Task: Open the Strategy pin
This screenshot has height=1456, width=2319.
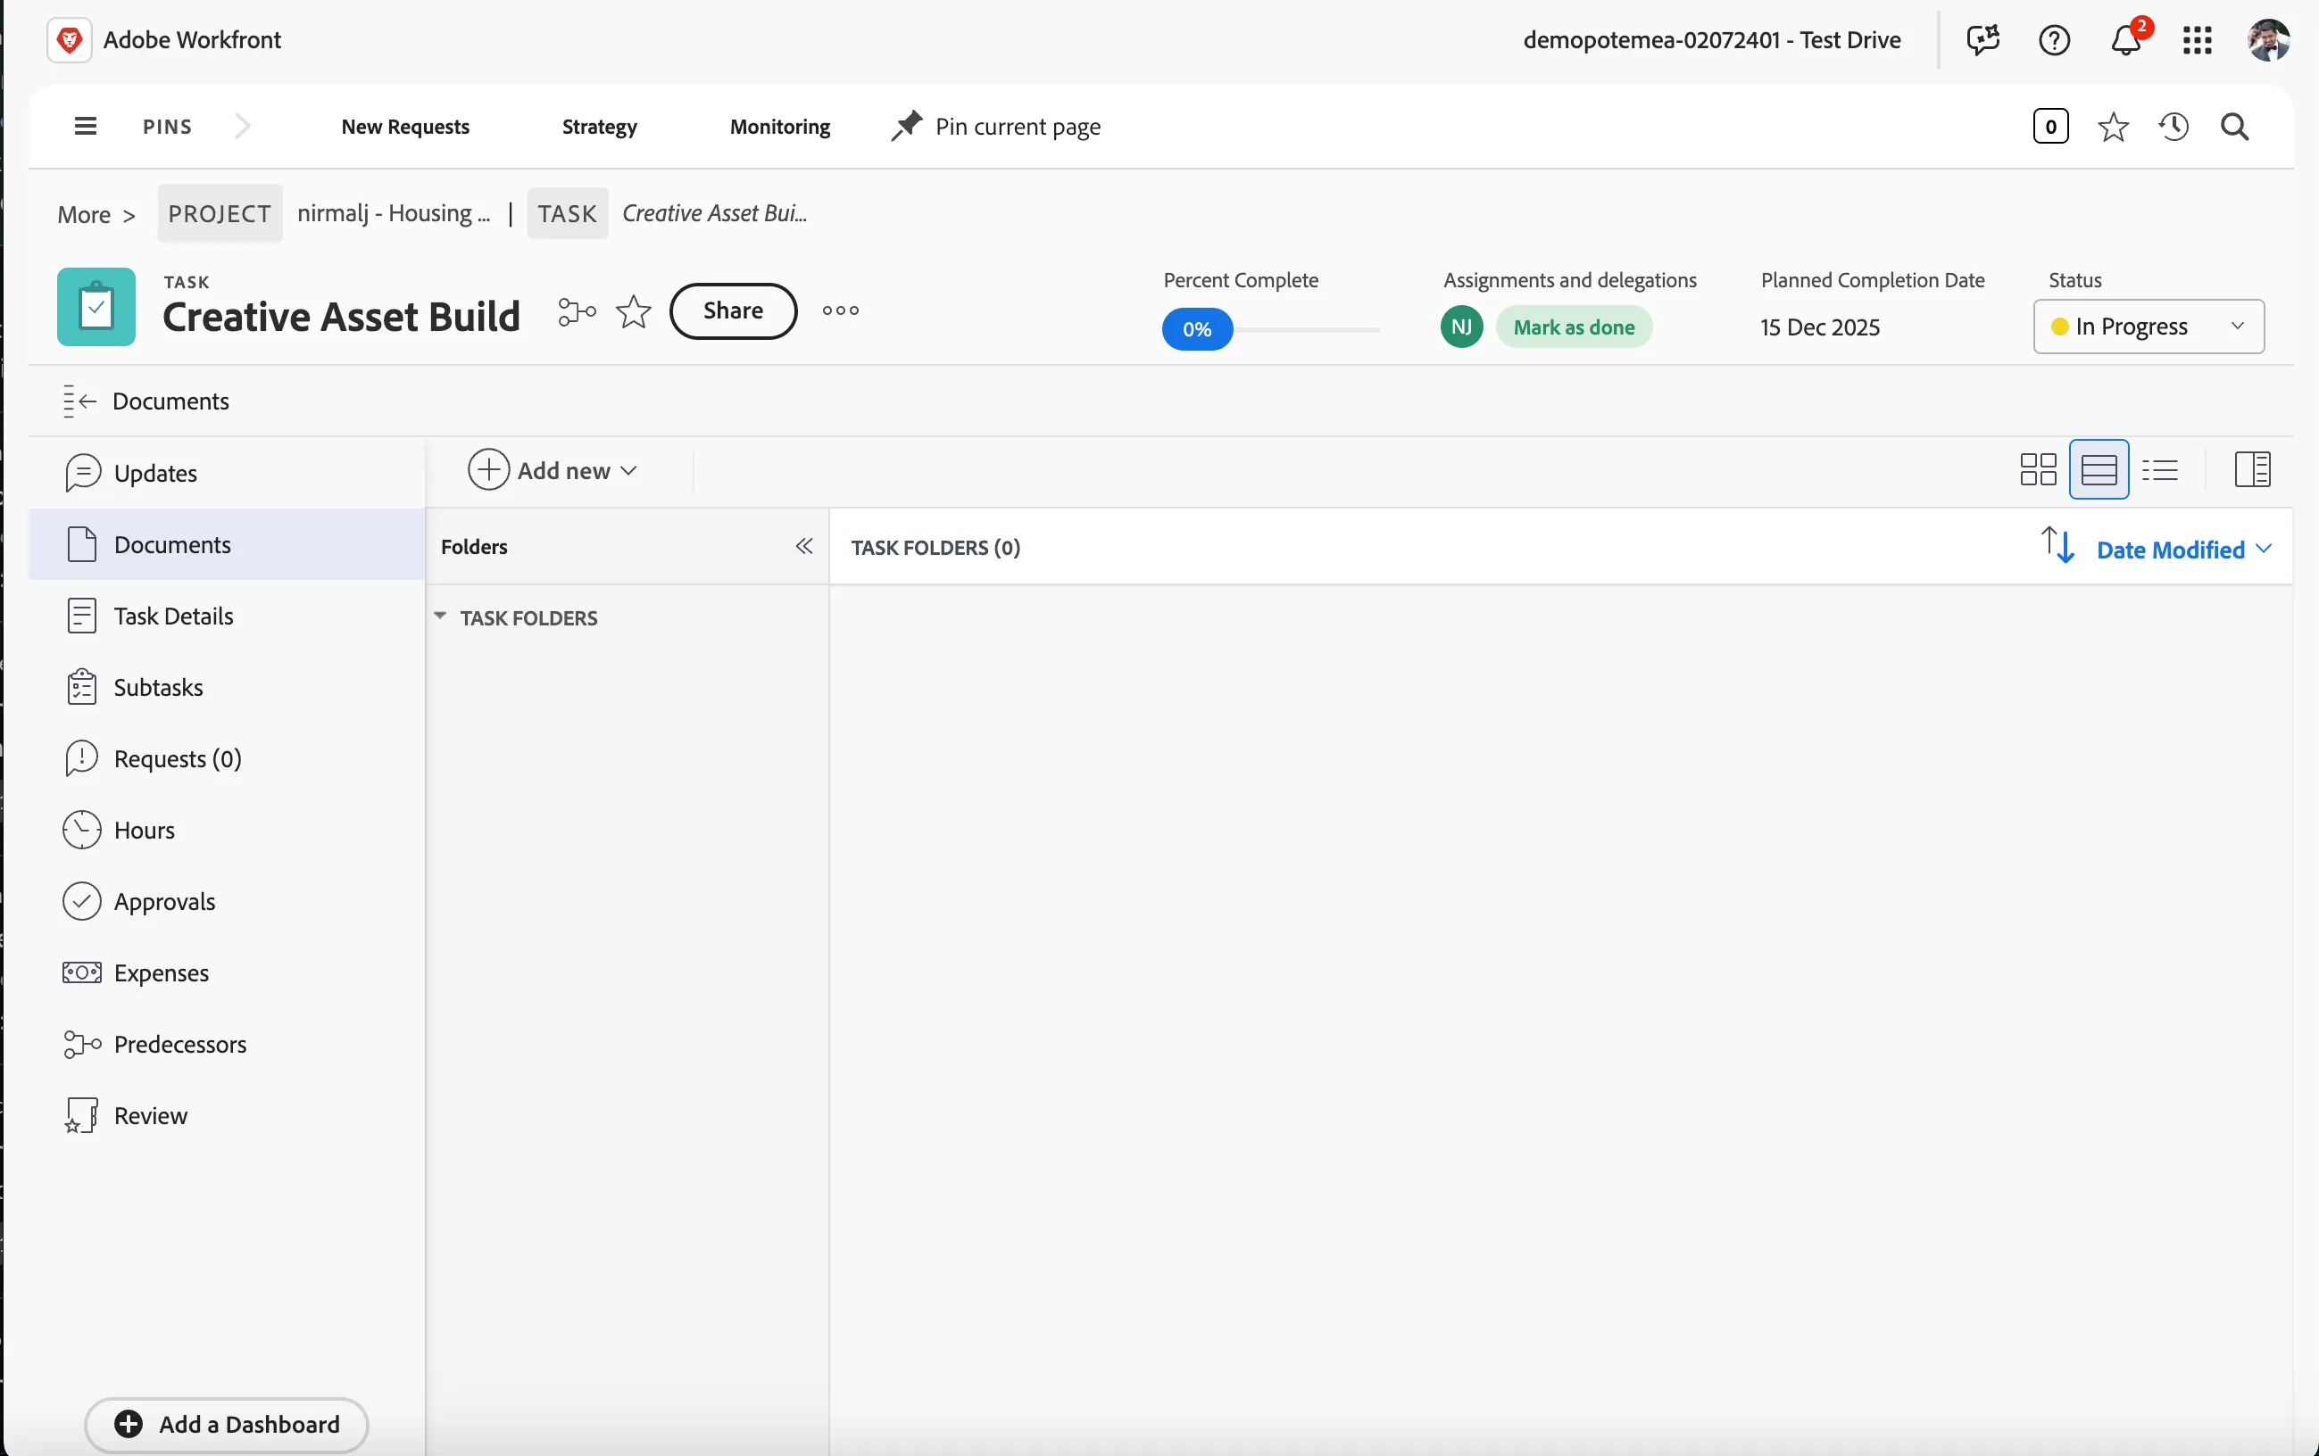Action: 600,126
